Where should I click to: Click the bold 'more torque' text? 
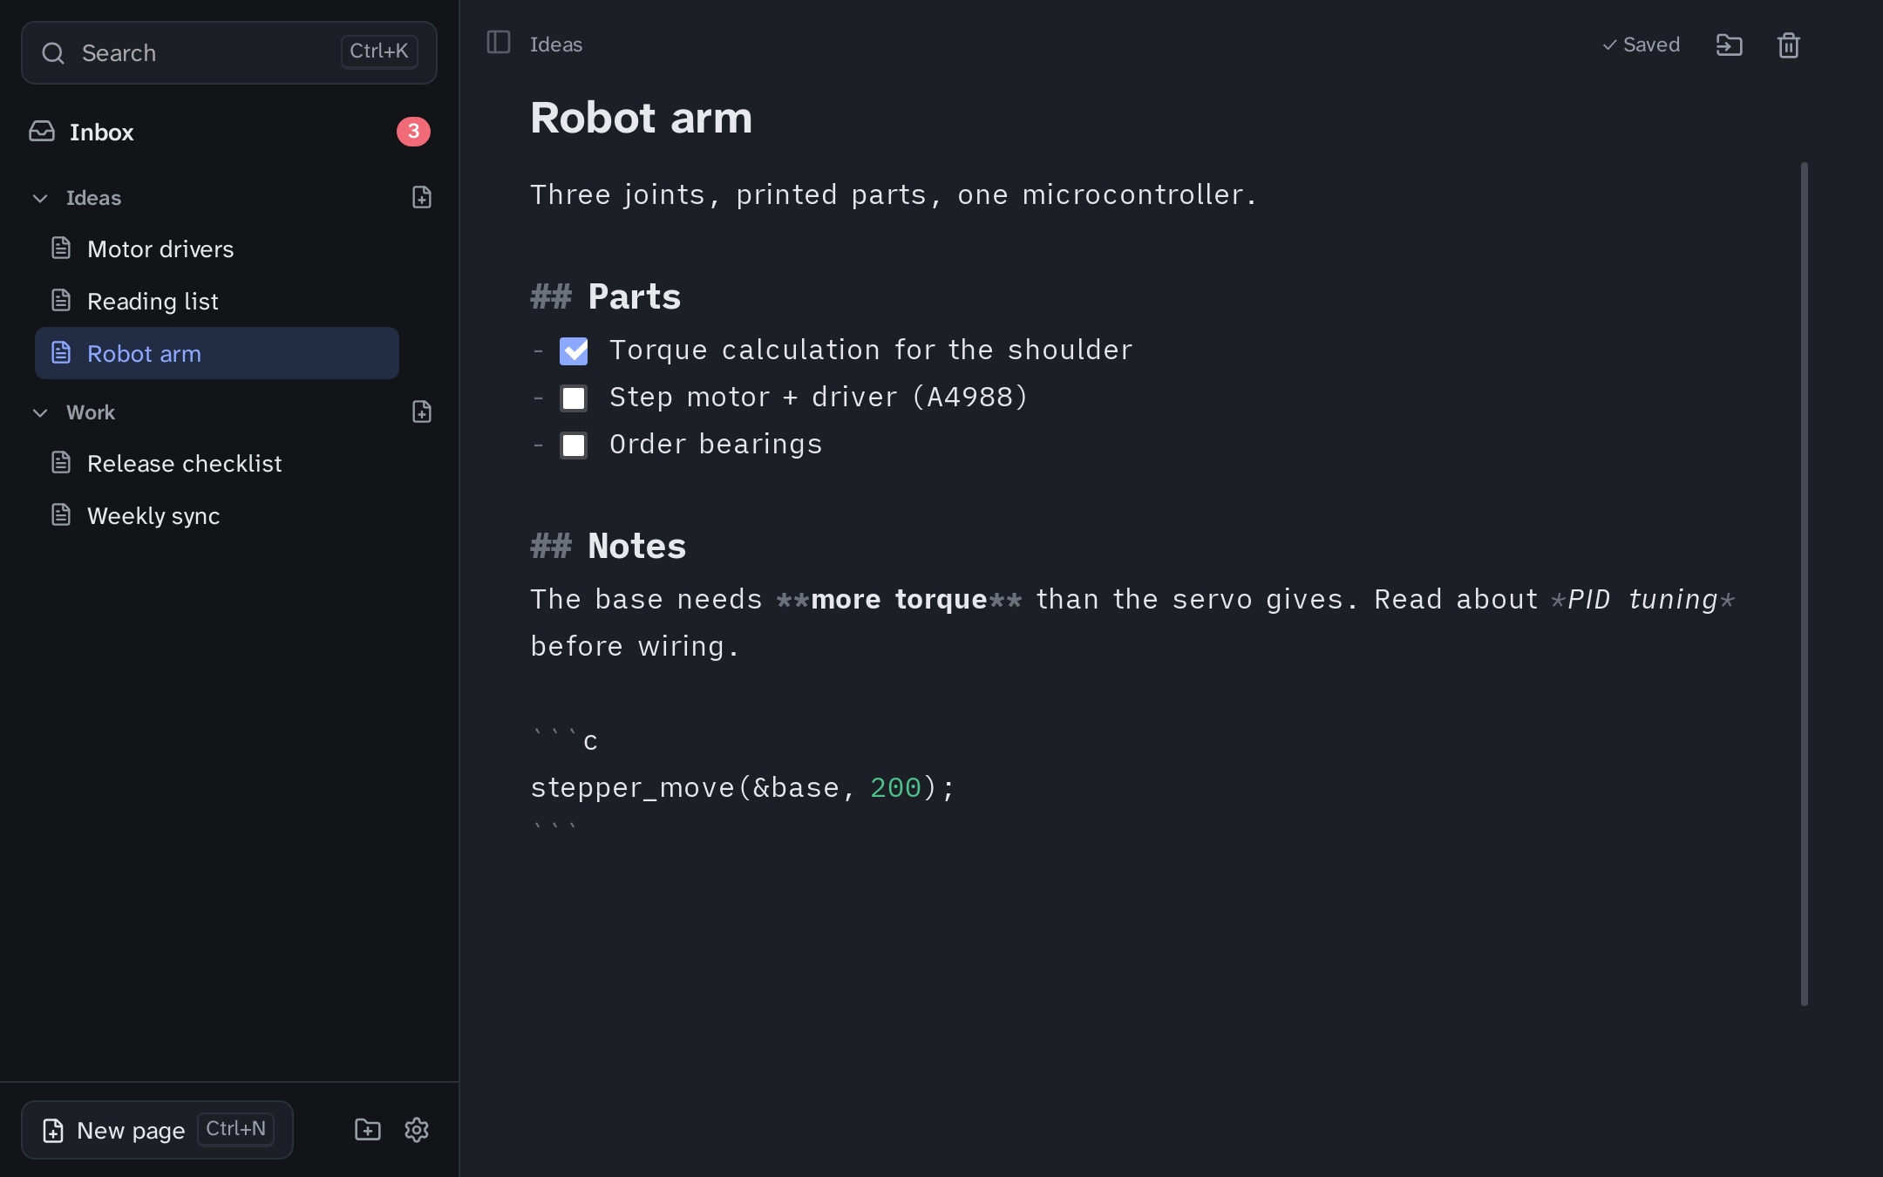click(x=899, y=600)
